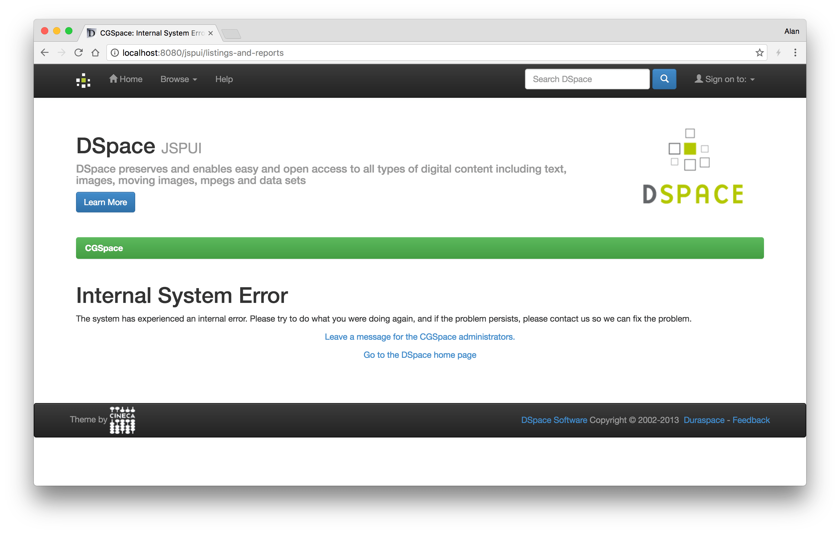Viewport: 840px width, 534px height.
Task: Reload the page with the refresh icon
Action: (x=78, y=53)
